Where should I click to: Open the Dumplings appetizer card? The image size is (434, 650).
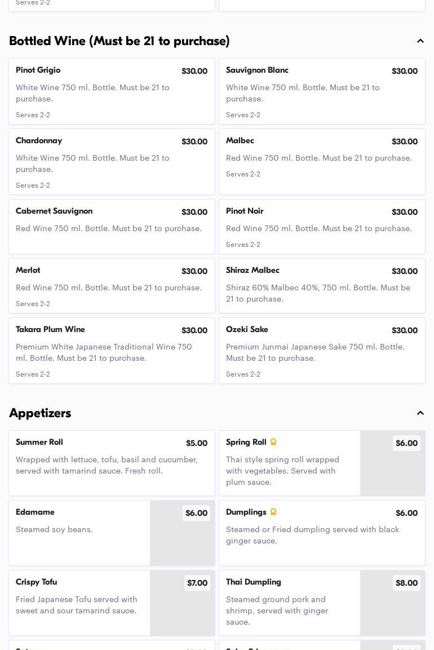[322, 533]
